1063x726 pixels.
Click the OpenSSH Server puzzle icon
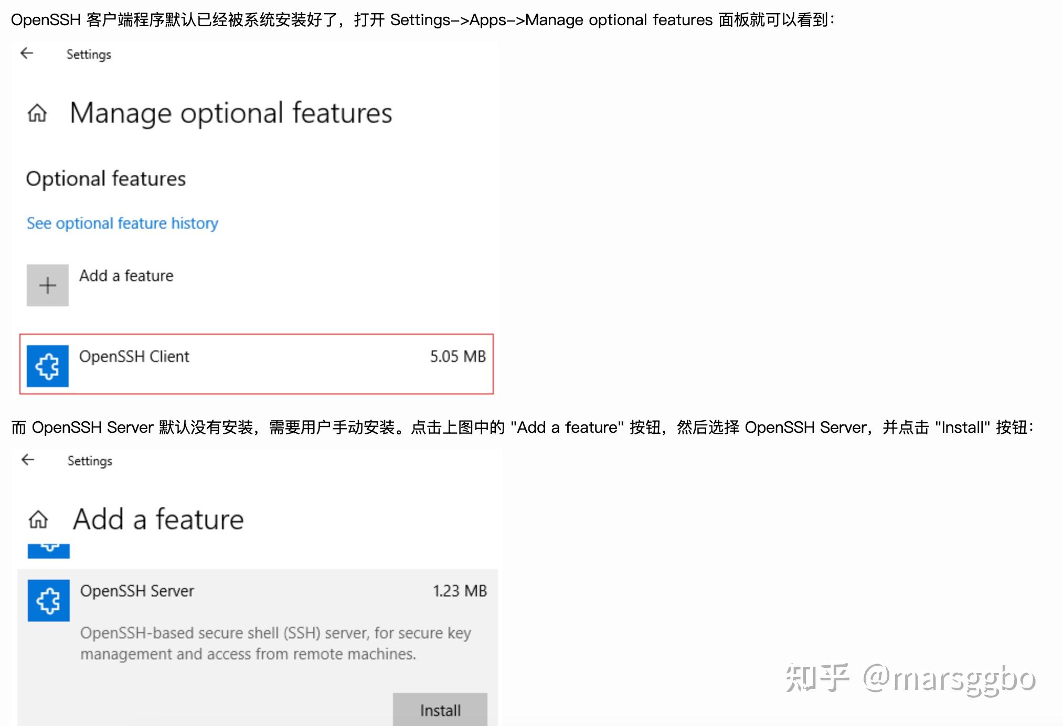pyautogui.click(x=49, y=601)
